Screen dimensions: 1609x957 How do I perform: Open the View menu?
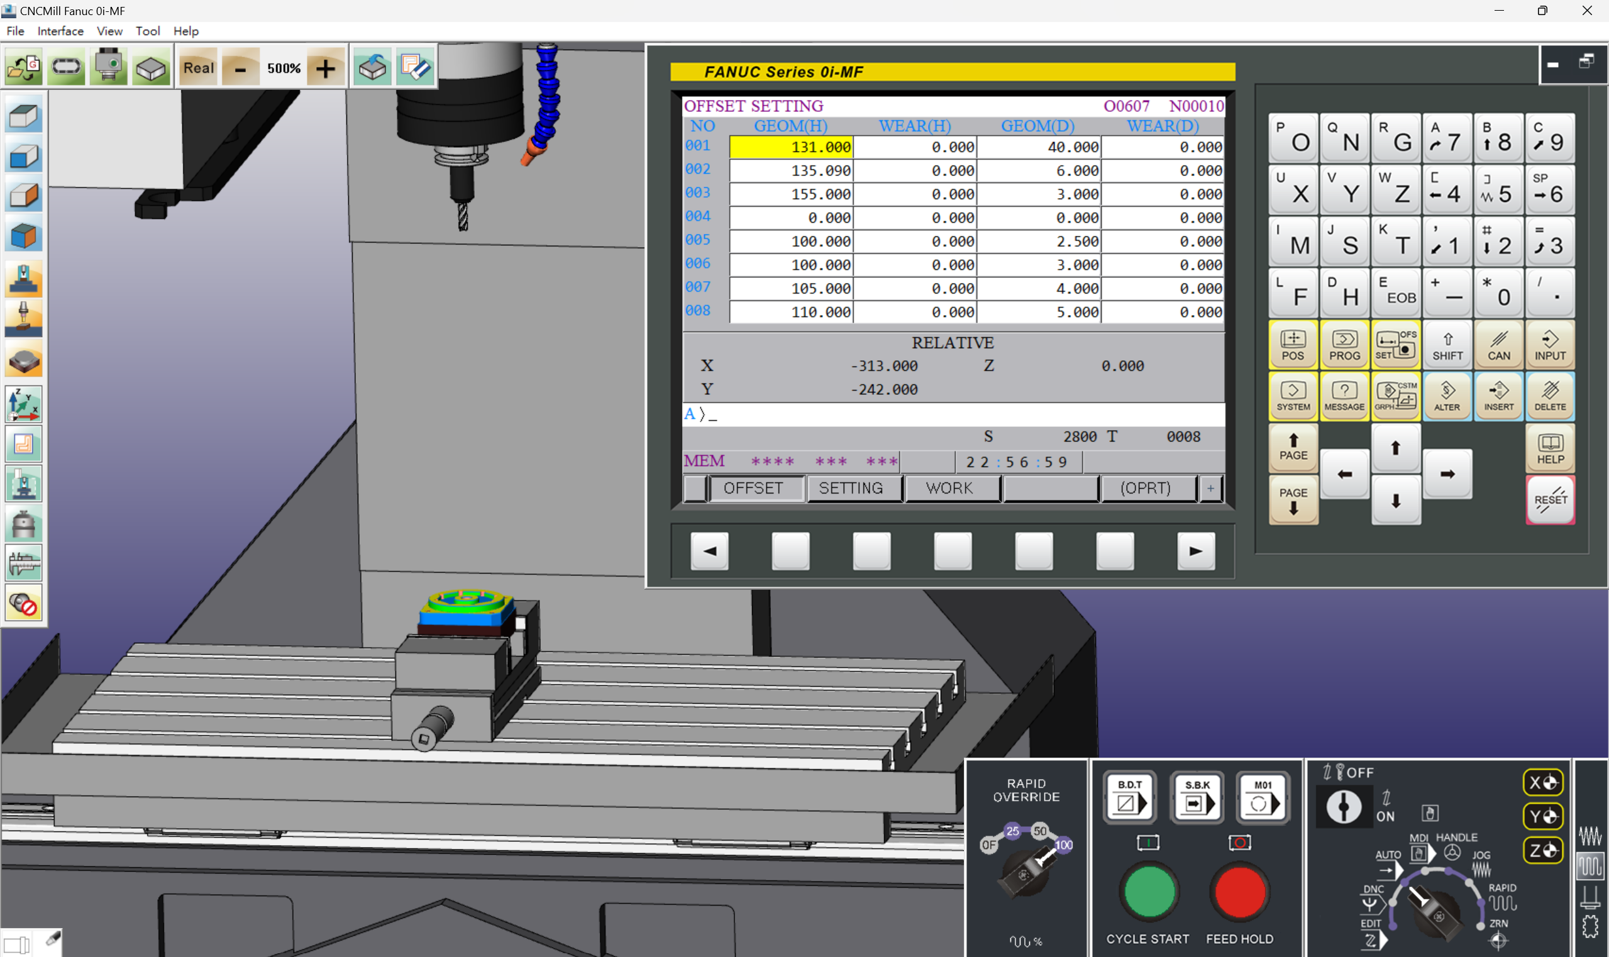tap(109, 31)
